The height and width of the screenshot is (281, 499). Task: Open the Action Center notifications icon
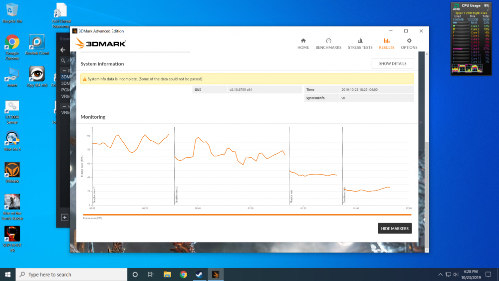click(488, 275)
